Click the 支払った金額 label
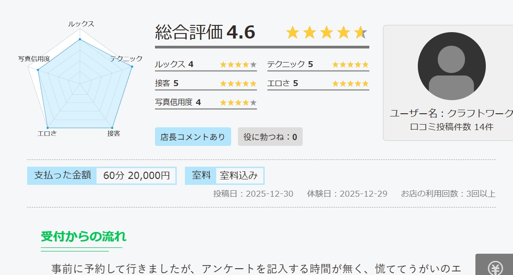This screenshot has width=513, height=275. 63,175
